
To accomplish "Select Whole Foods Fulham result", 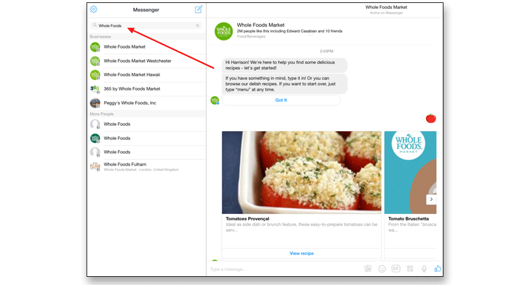I will coord(148,166).
